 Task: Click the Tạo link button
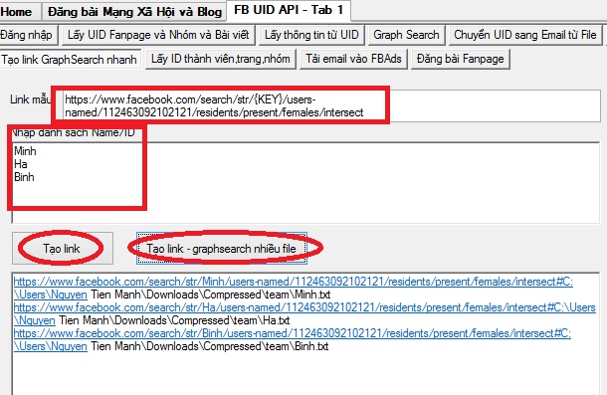click(63, 248)
